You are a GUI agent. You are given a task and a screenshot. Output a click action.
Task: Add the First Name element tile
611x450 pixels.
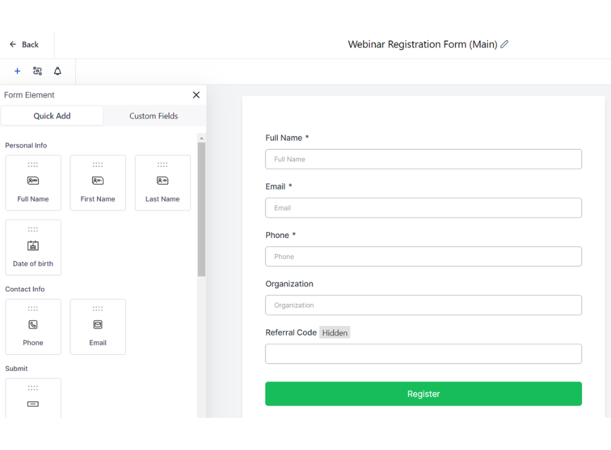pyautogui.click(x=98, y=183)
